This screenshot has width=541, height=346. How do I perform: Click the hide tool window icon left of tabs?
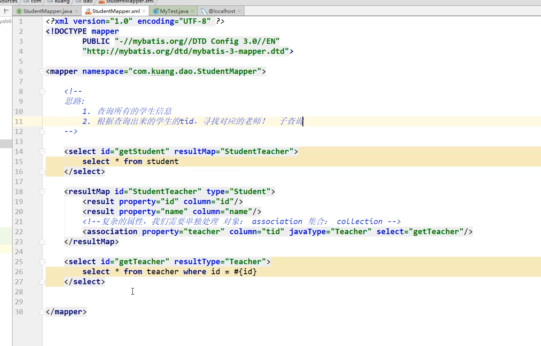pos(6,11)
